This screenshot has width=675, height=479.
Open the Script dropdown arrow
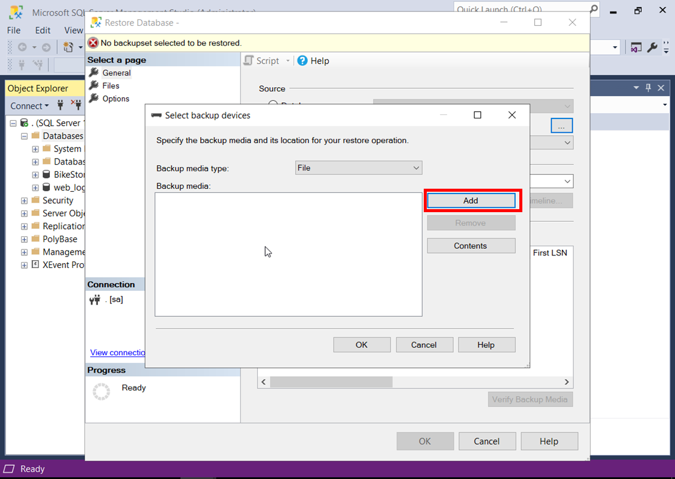point(288,61)
